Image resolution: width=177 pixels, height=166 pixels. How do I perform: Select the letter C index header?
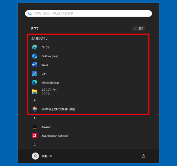(35, 145)
